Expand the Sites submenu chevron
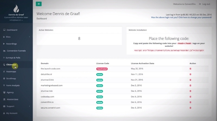 pos(30,37)
